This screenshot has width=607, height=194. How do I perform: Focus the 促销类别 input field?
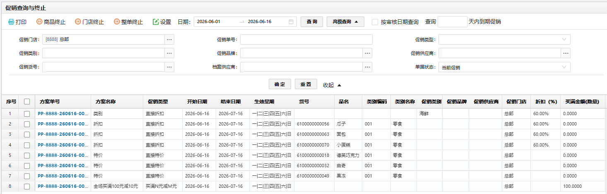point(104,53)
